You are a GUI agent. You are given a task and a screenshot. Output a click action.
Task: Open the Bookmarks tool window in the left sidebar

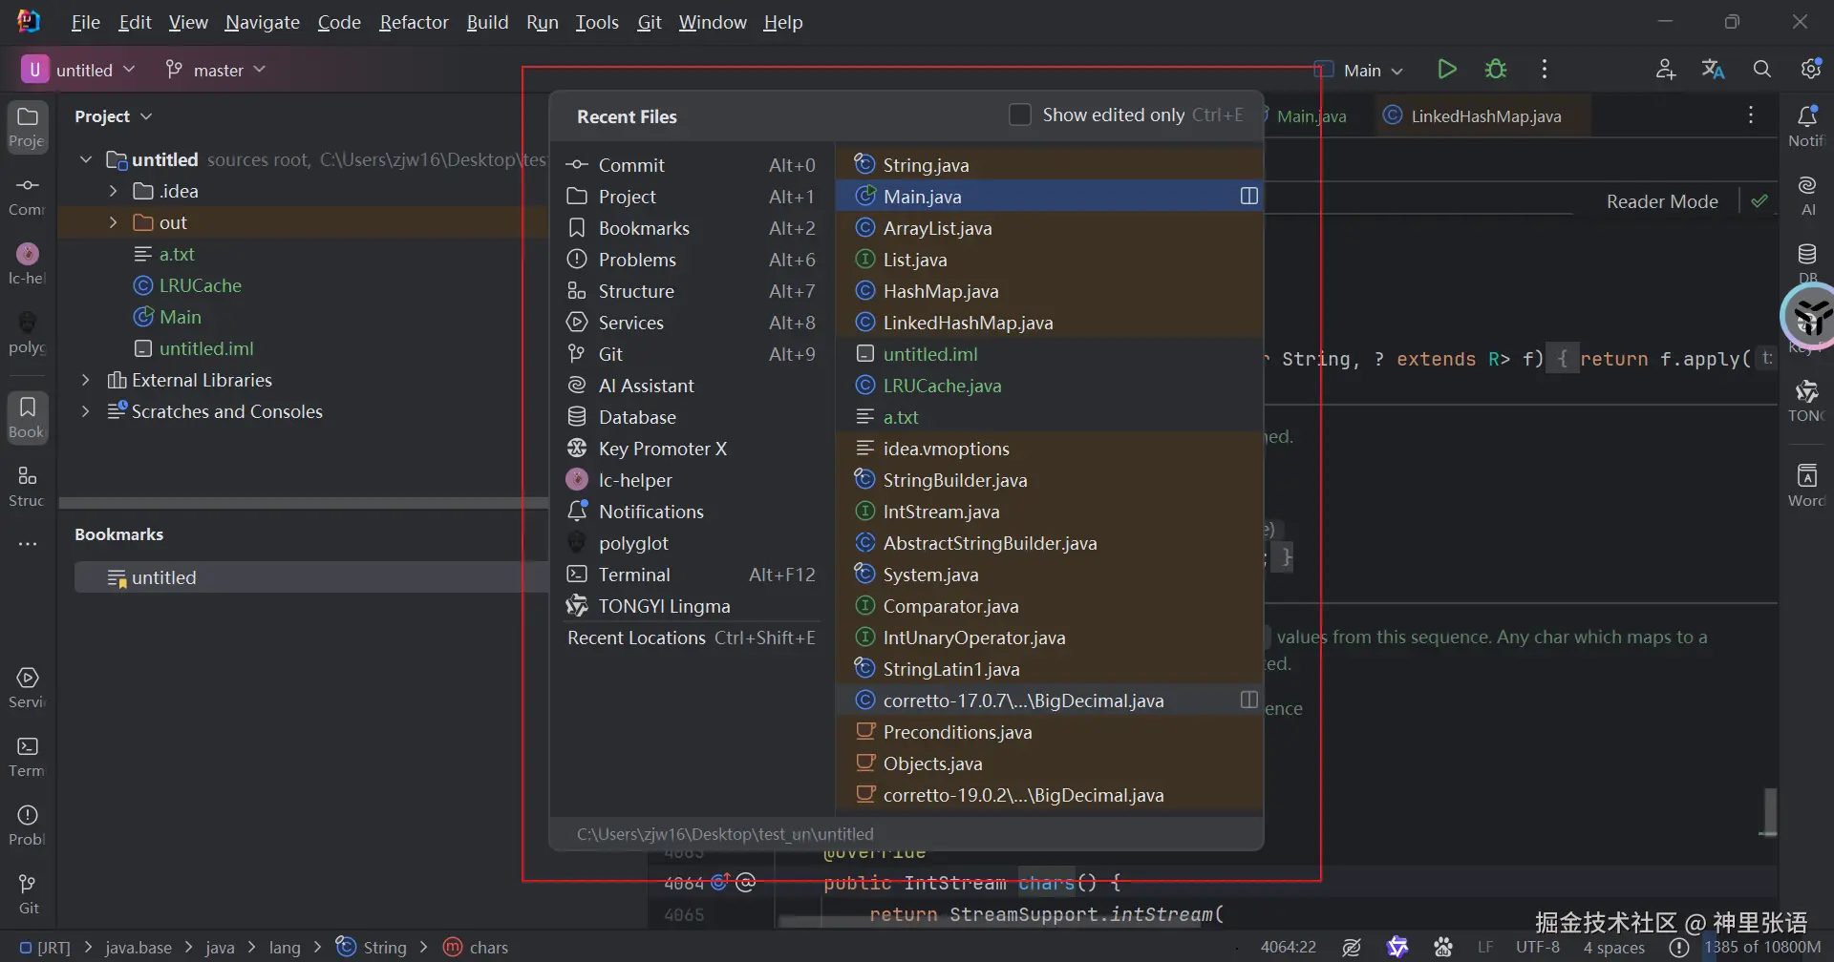tap(28, 418)
